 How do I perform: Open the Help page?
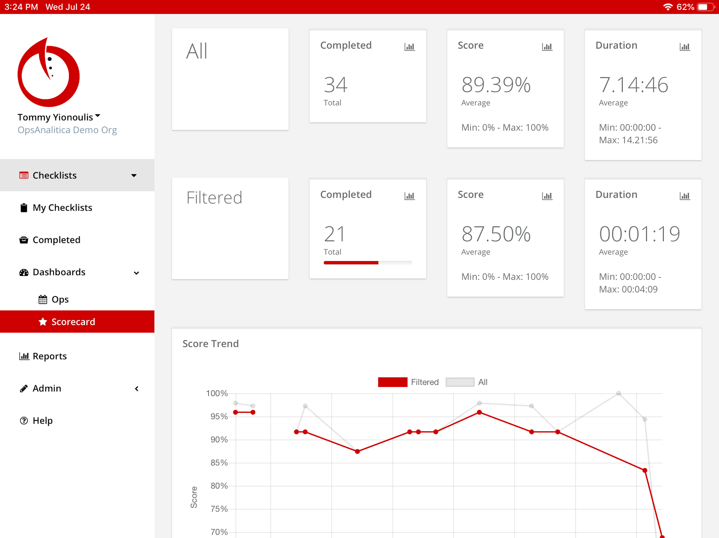point(42,421)
